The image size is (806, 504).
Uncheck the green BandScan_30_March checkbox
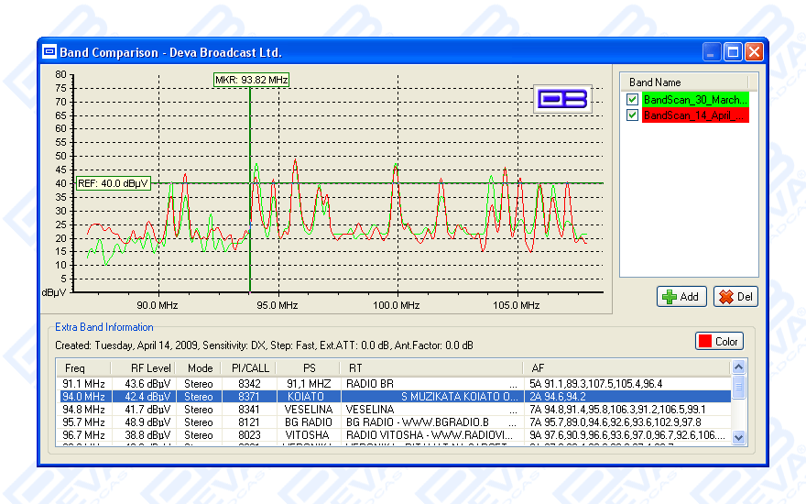click(x=632, y=99)
